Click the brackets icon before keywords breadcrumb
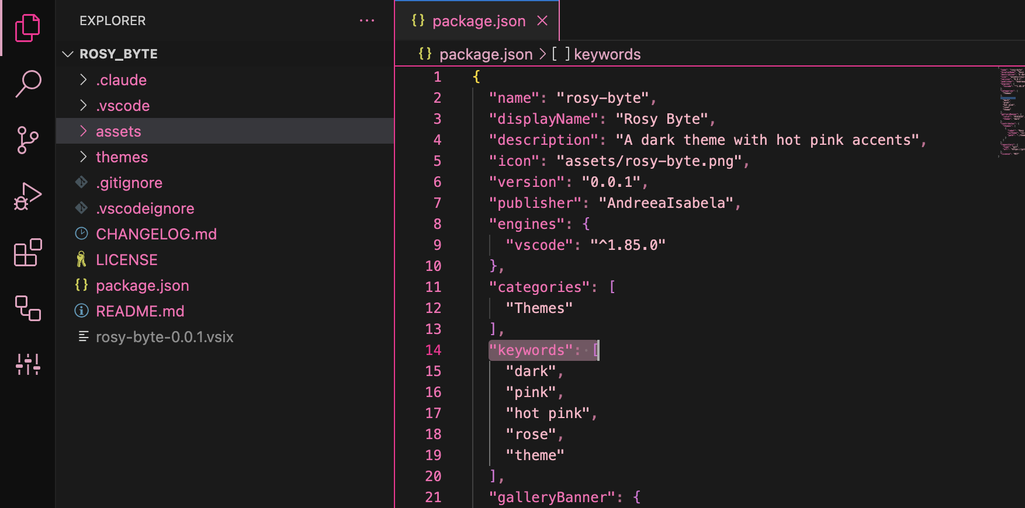 [561, 54]
